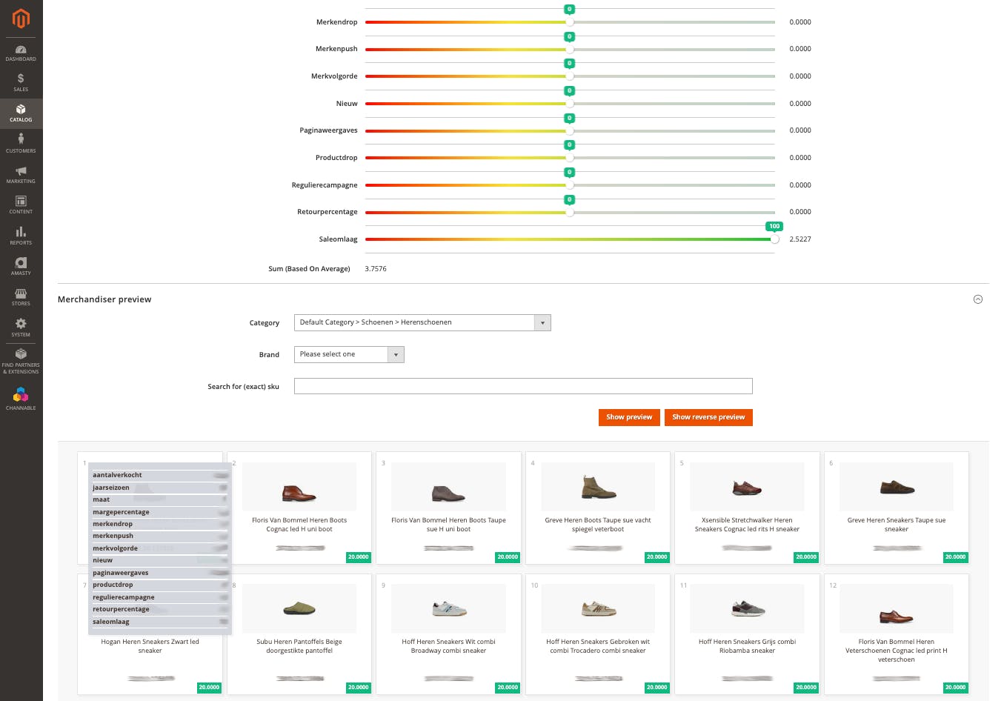Screen dimensions: 1004x701
Task: Click the Greve Heren Sneakers Taupe title
Action: point(897,525)
